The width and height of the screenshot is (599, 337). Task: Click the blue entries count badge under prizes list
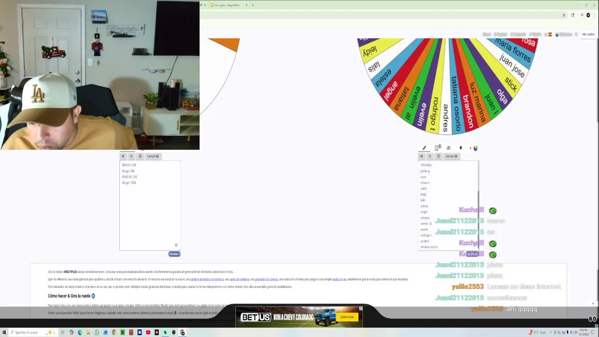[174, 254]
